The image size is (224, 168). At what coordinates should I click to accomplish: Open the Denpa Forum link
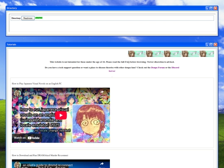[x=158, y=68]
